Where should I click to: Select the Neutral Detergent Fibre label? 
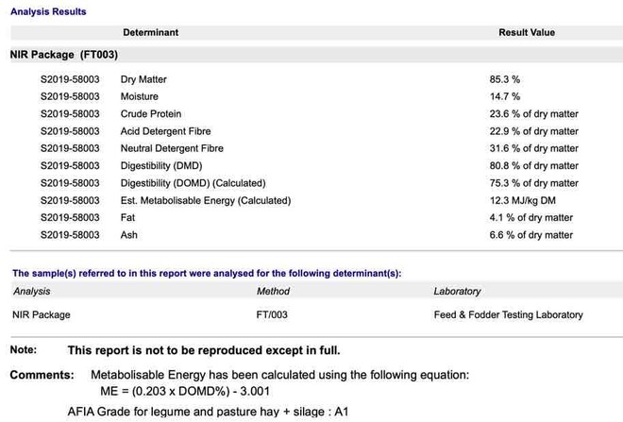tap(172, 148)
